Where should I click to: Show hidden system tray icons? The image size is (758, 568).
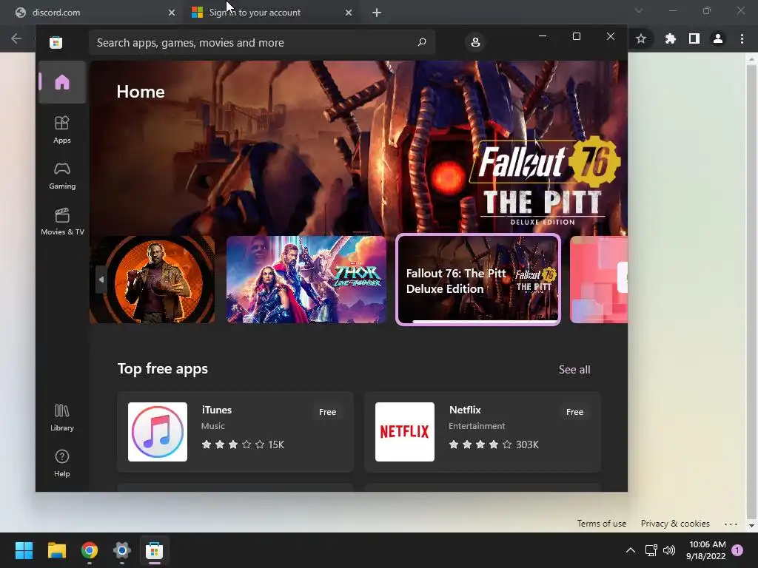[631, 550]
